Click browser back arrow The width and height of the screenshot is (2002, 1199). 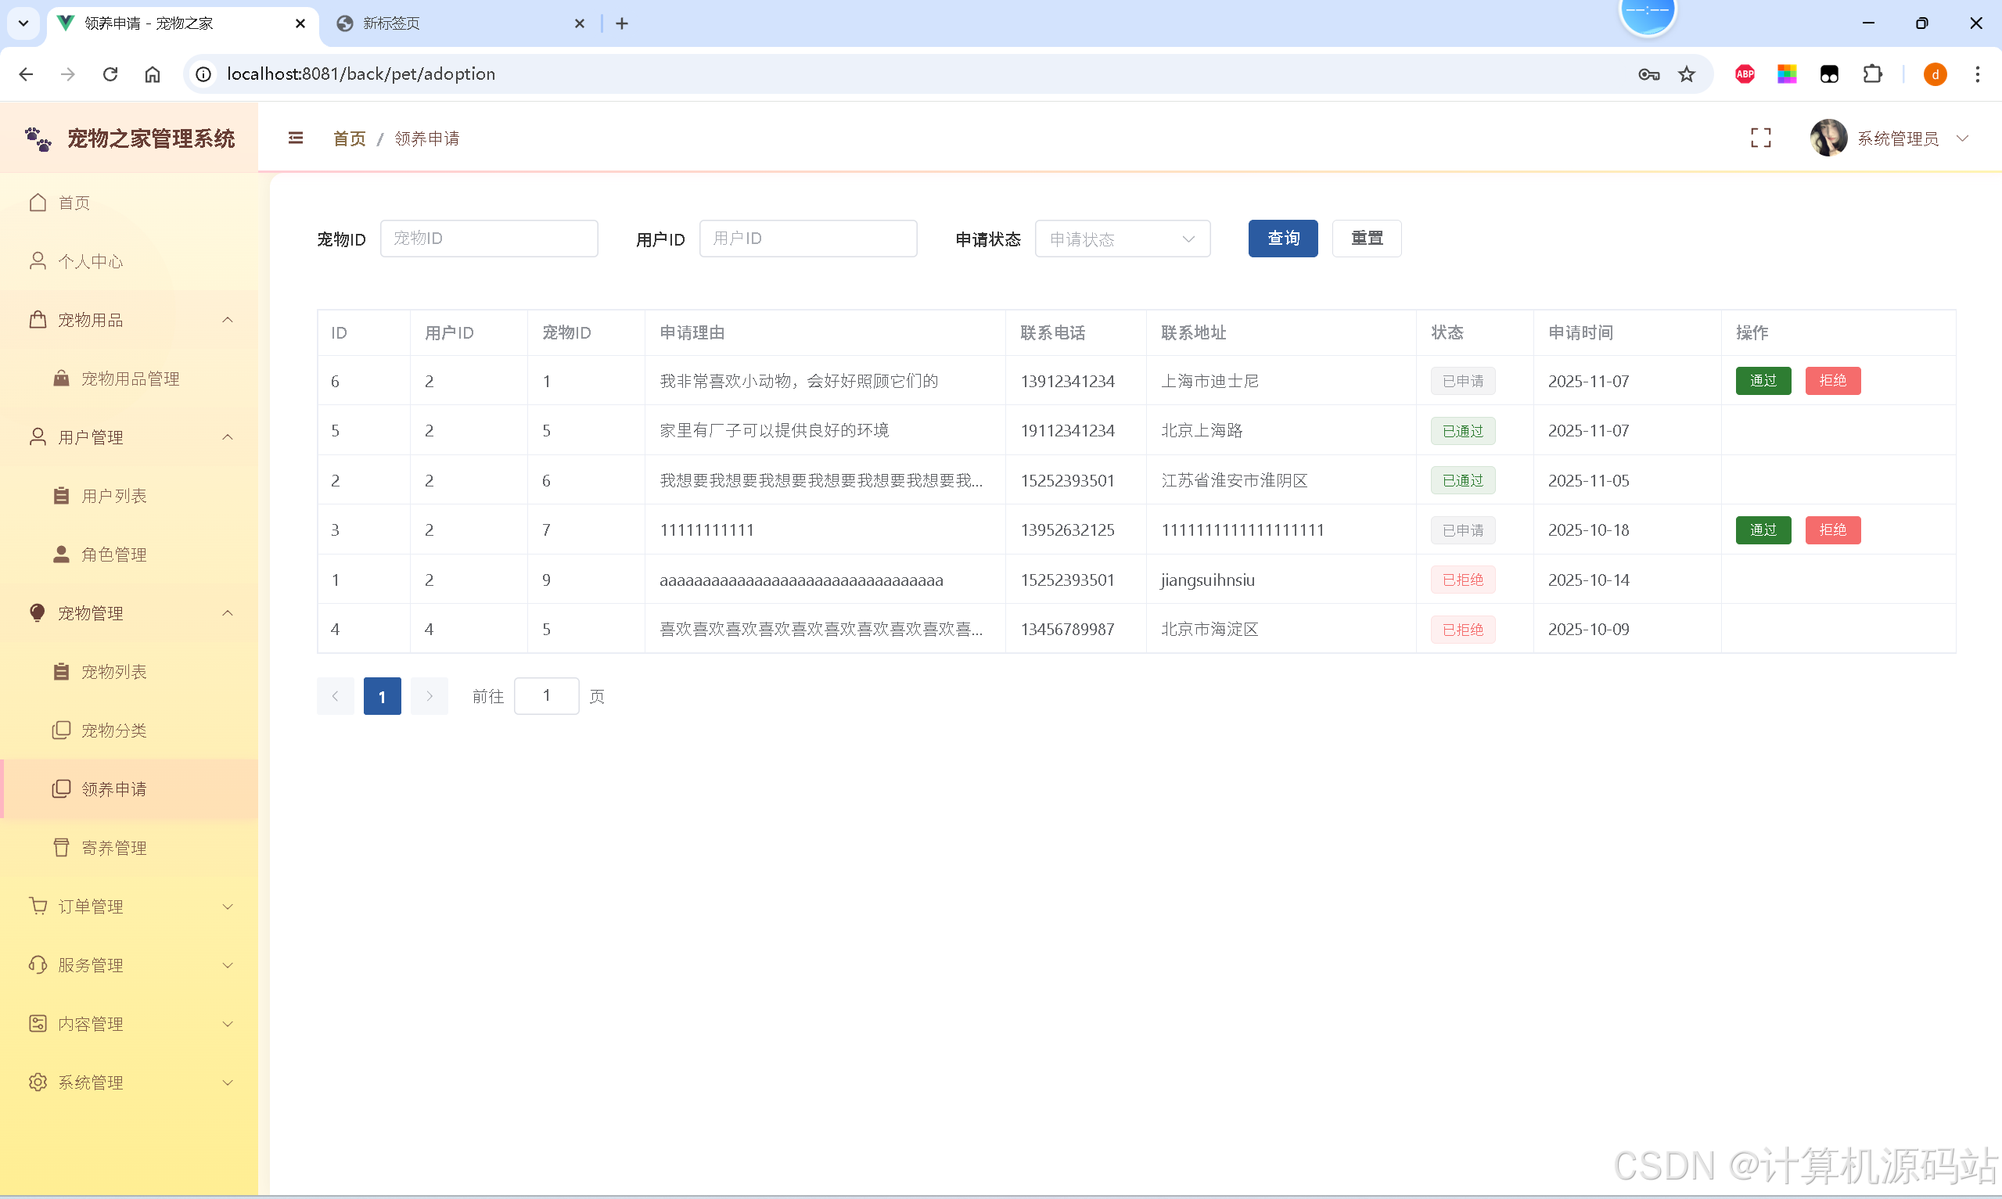coord(26,74)
